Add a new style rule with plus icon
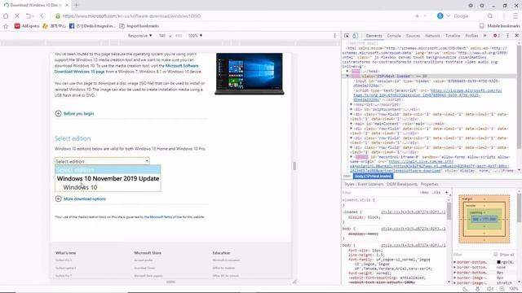Image resolution: width=522 pixels, height=293 pixels. pos(446,193)
